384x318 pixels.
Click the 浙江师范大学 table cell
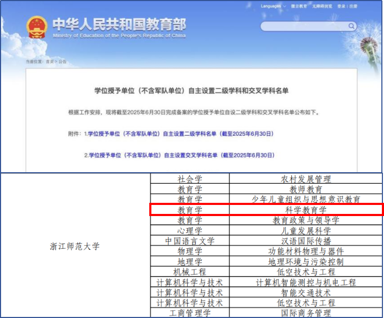click(x=74, y=246)
